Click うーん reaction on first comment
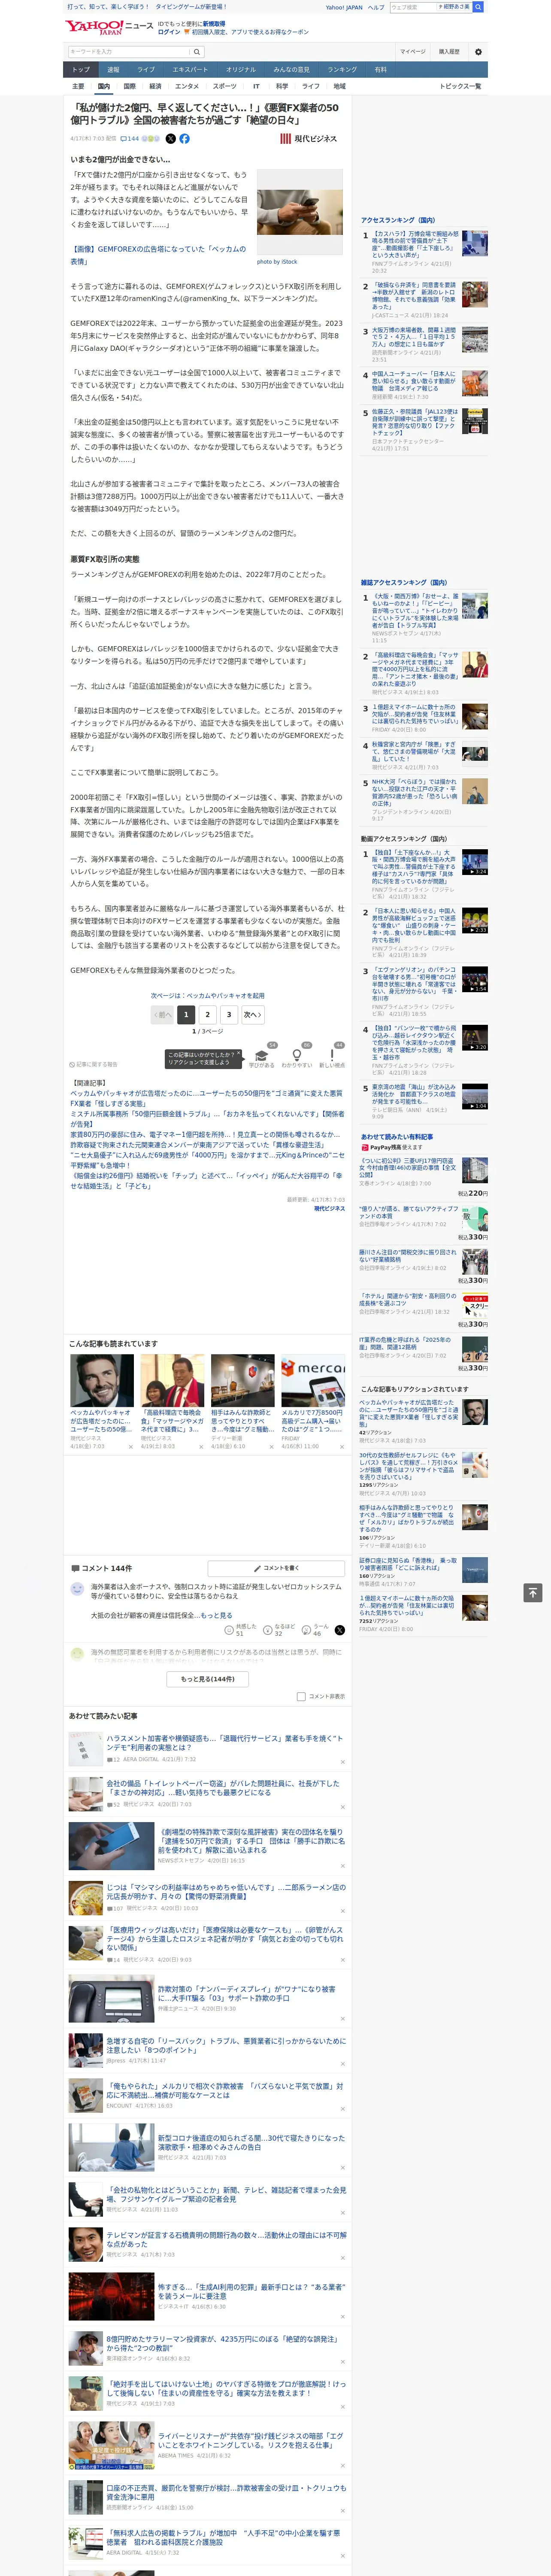The width and height of the screenshot is (551, 2576). pyautogui.click(x=315, y=1630)
